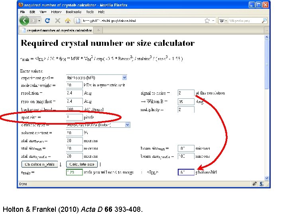The width and height of the screenshot is (287, 215).
Task: Click the S icon in status bar
Action: (261, 184)
